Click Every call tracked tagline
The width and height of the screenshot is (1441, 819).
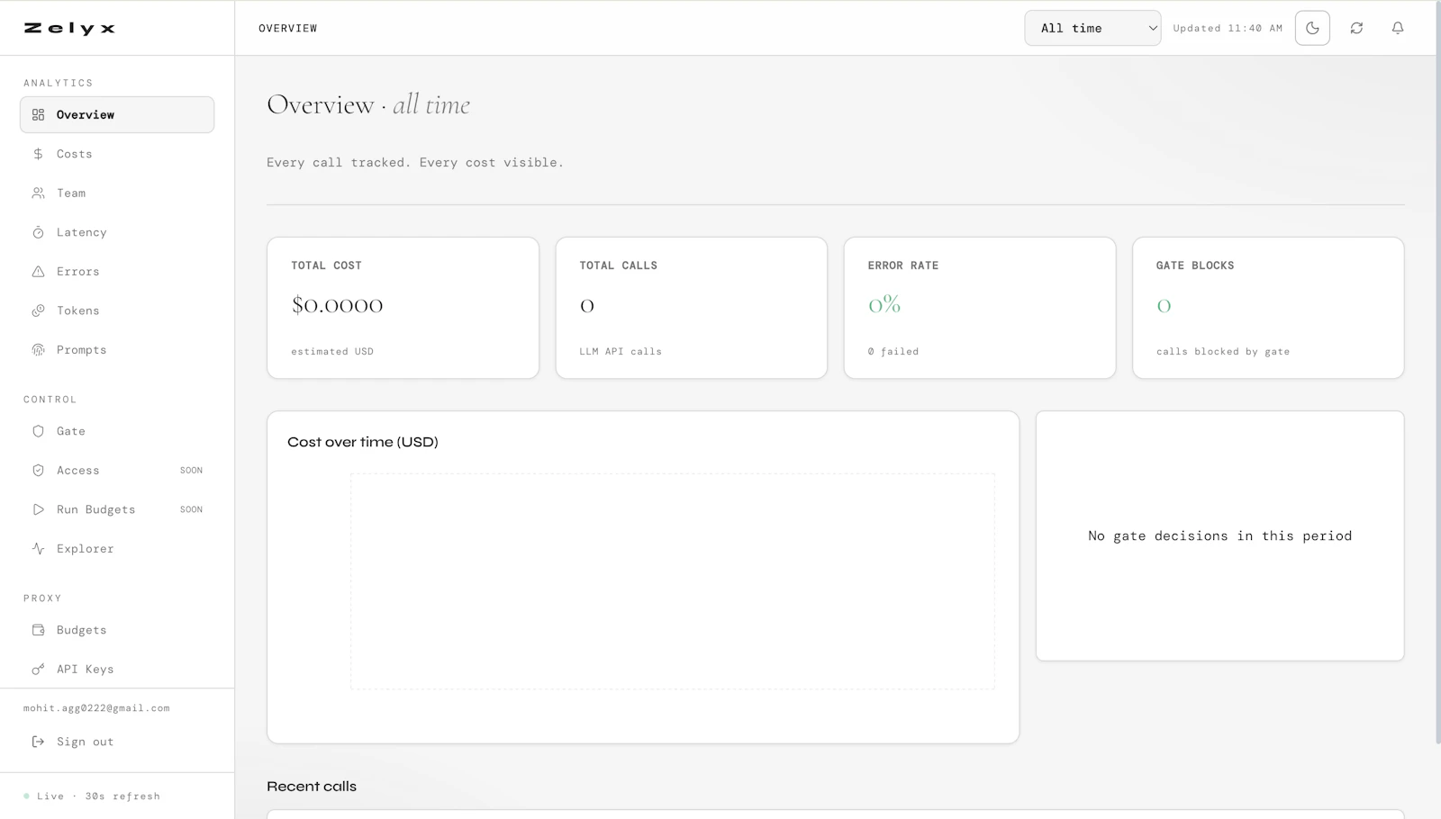[x=415, y=163]
